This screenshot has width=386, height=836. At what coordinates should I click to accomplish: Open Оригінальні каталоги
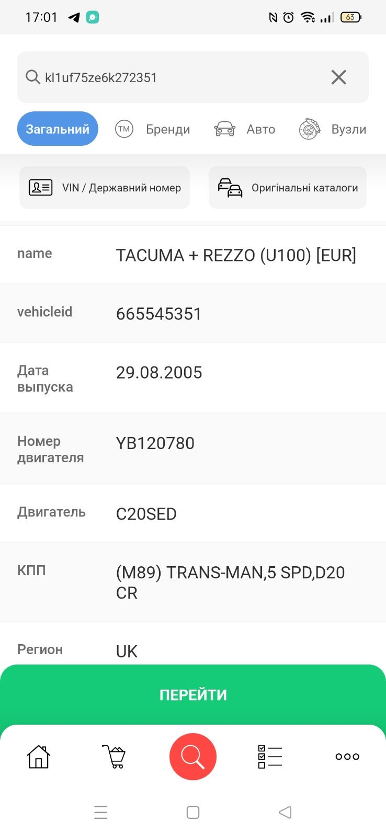click(288, 188)
